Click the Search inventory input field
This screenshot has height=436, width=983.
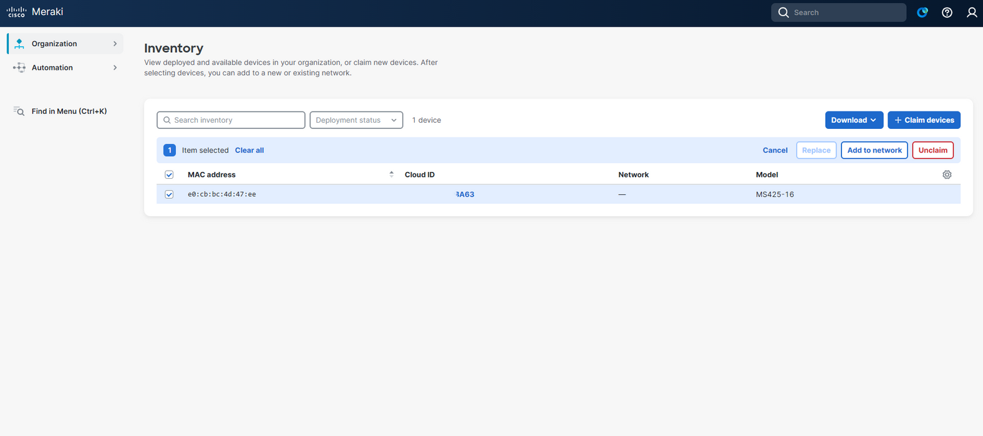coord(231,120)
